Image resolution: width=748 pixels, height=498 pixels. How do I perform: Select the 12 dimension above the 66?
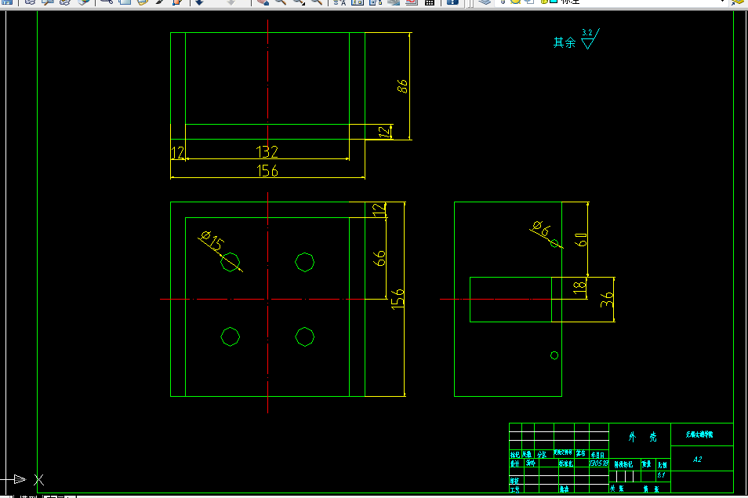click(378, 209)
